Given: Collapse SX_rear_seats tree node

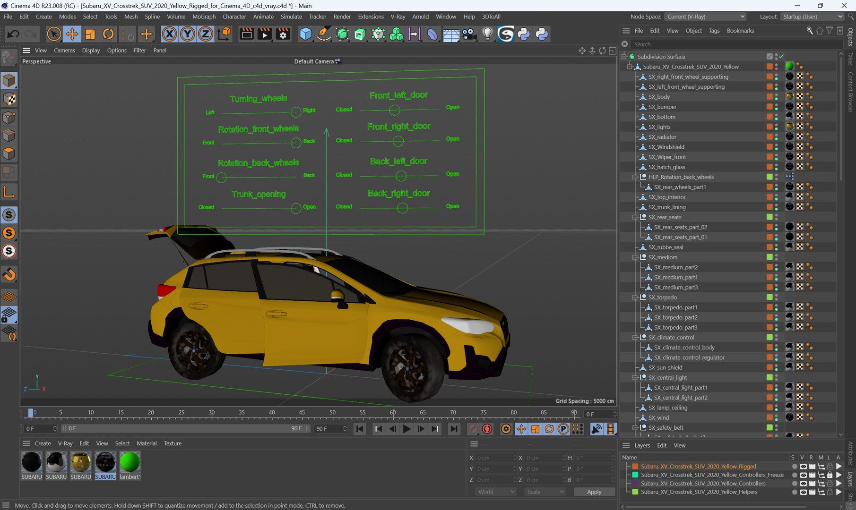Looking at the screenshot, I should 635,217.
